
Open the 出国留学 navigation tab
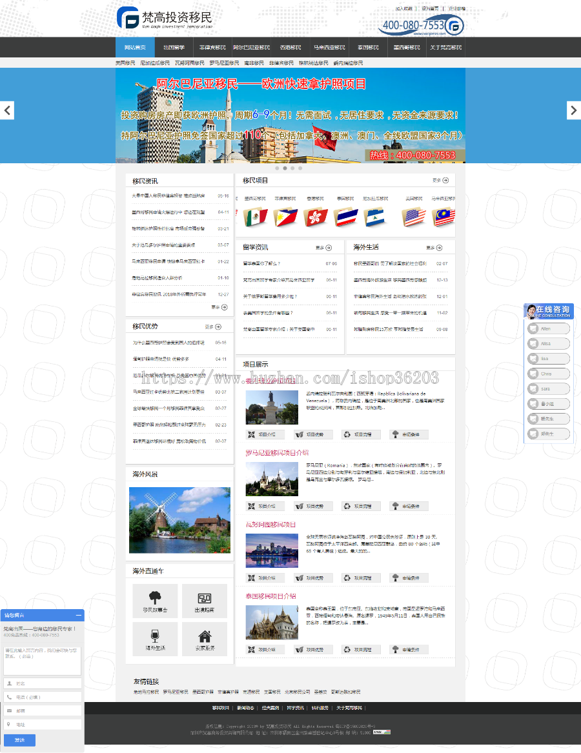(x=174, y=48)
